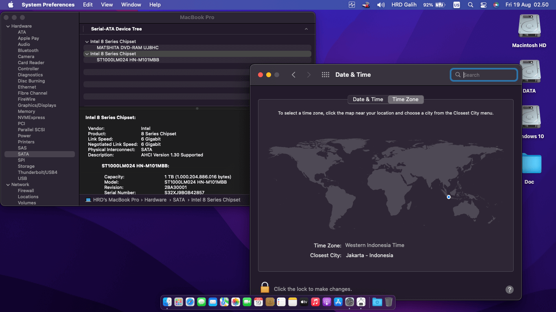Open Control Center from the menu bar

pyautogui.click(x=484, y=5)
